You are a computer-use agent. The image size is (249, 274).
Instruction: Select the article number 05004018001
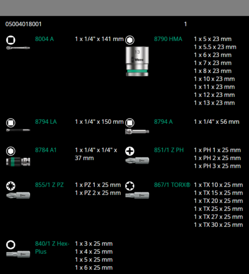point(24,24)
